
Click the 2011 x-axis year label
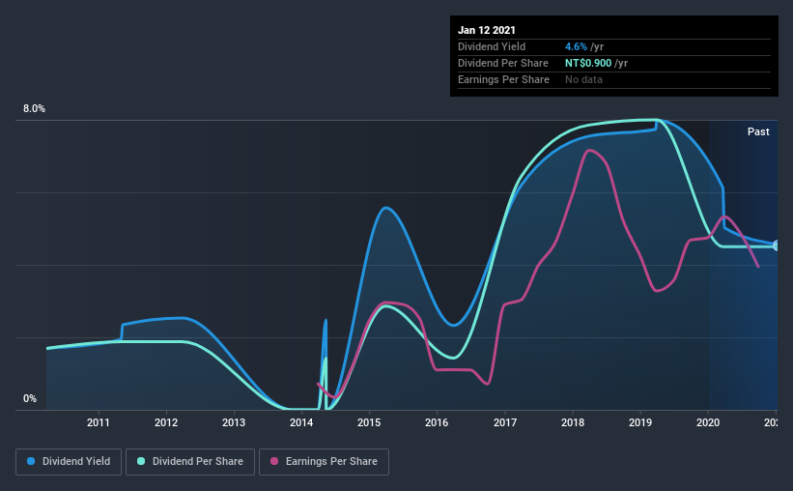[x=99, y=422]
